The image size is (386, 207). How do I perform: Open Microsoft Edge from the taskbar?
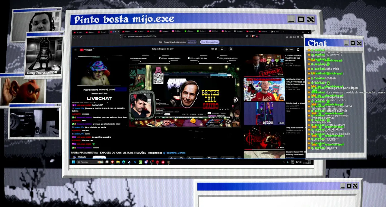pyautogui.click(x=123, y=162)
